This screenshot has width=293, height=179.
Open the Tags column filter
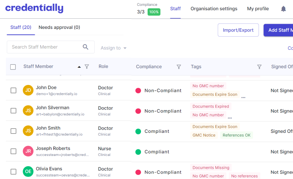259,67
